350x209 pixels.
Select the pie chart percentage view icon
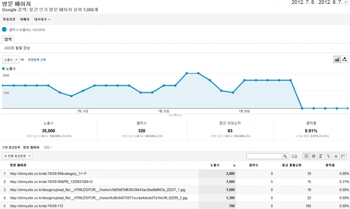pos(314,156)
